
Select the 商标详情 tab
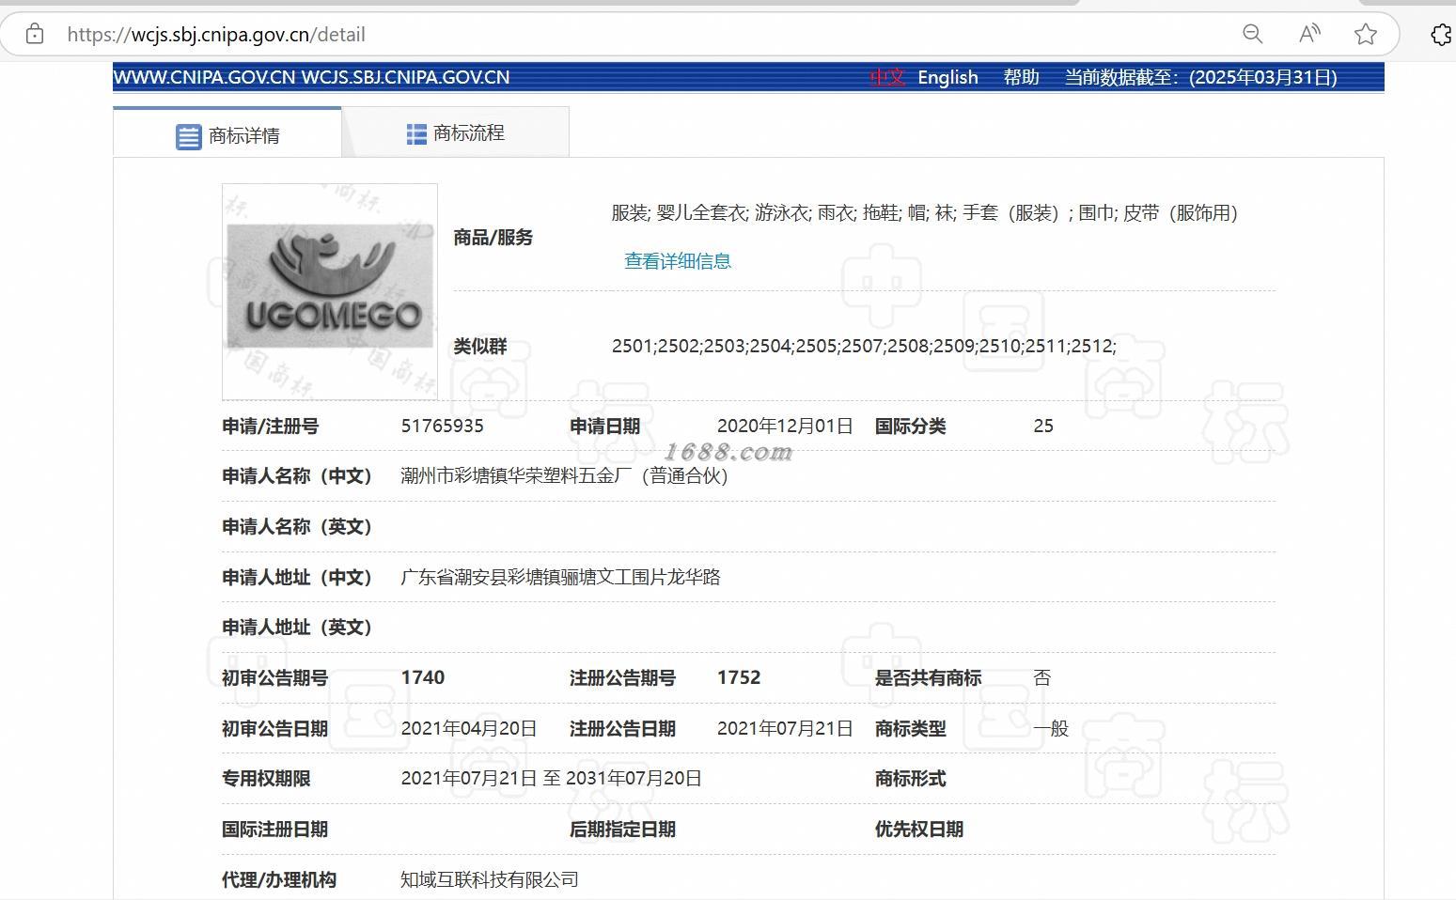[227, 133]
